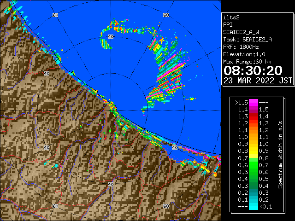
Task: Click the 'ilts2' radar site label
Action: (x=231, y=17)
